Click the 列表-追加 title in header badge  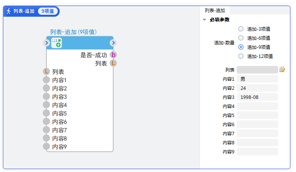24,11
